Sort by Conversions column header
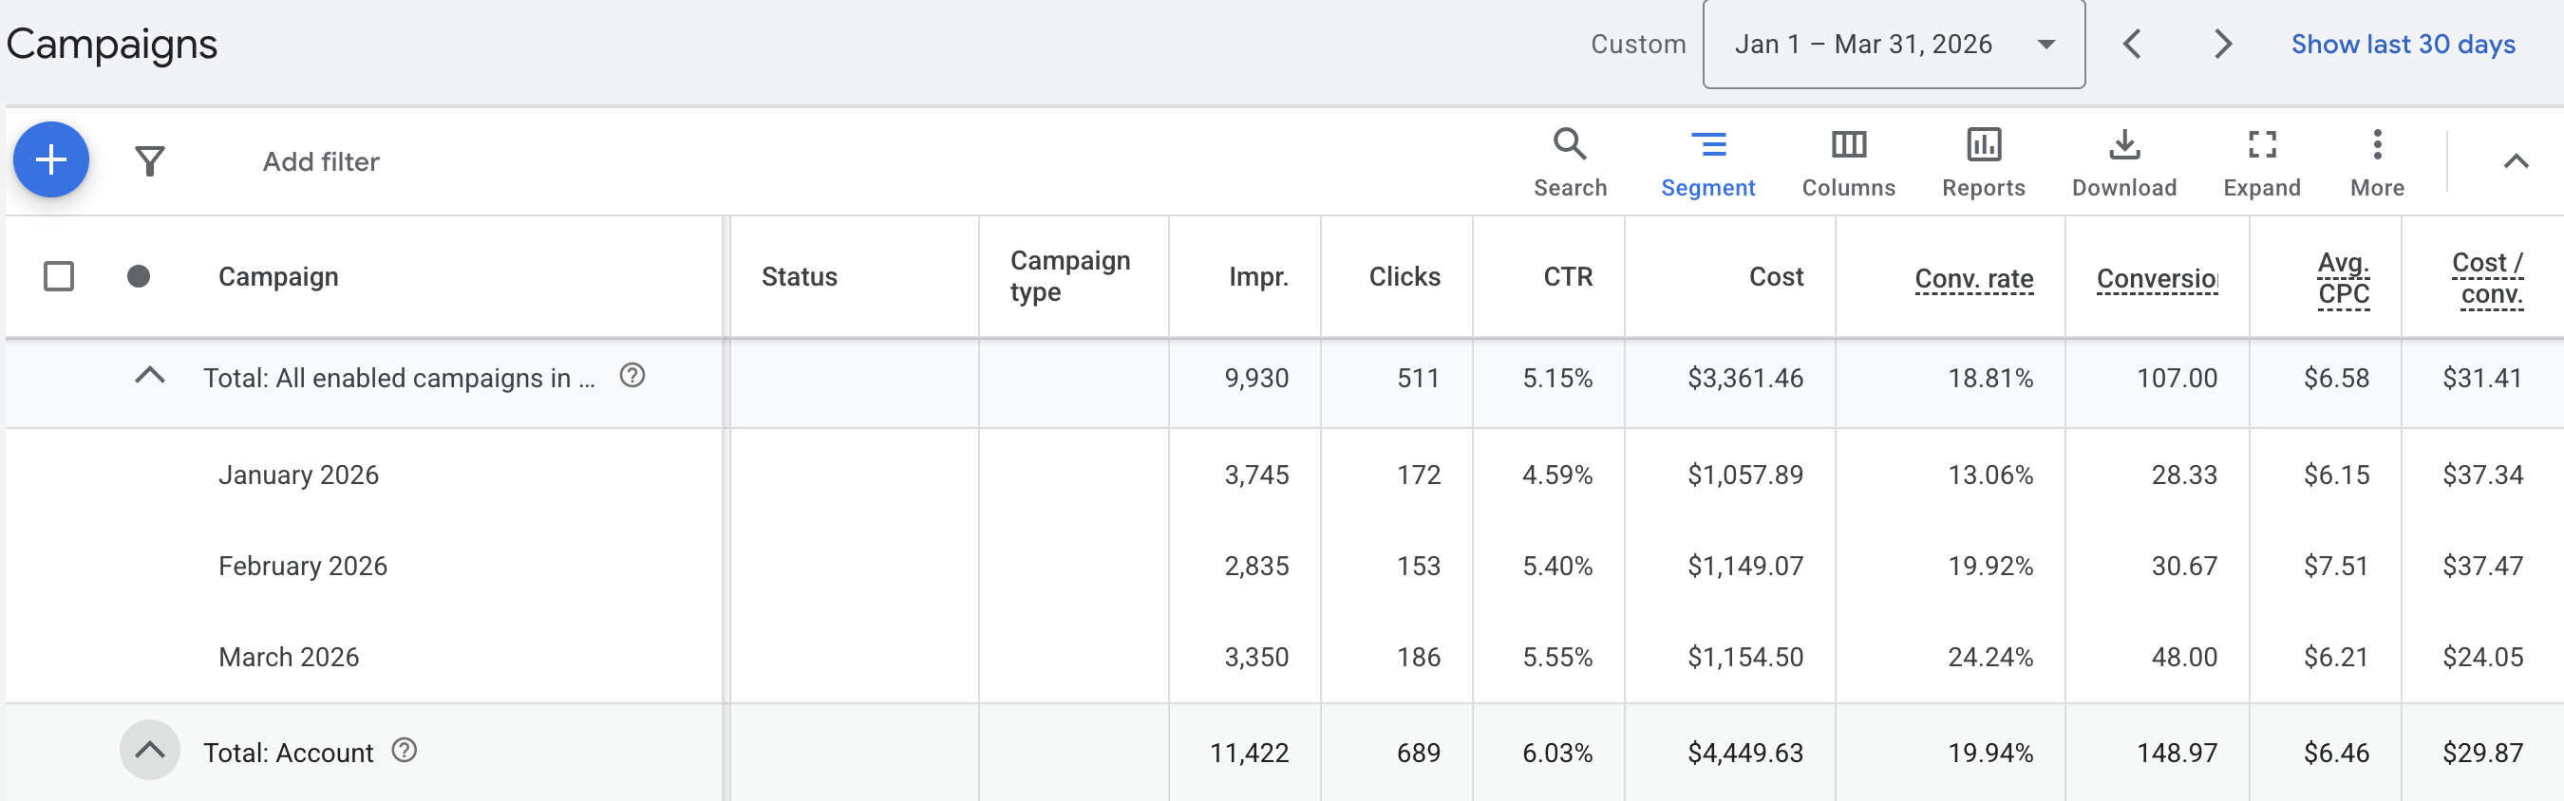Viewport: 2564px width, 801px height. 2157,279
